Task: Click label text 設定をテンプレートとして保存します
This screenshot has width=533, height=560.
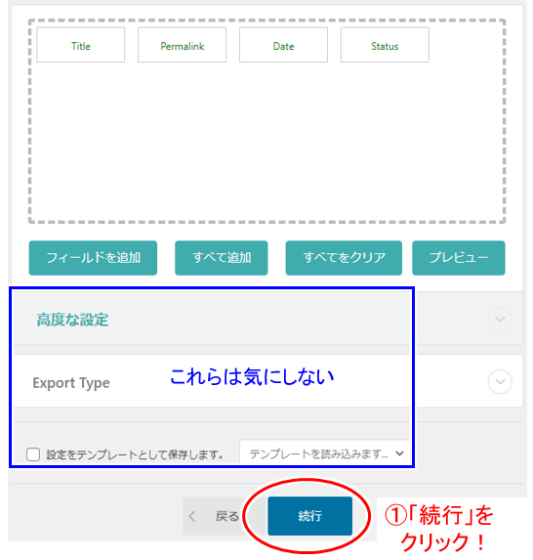Action: (x=135, y=455)
